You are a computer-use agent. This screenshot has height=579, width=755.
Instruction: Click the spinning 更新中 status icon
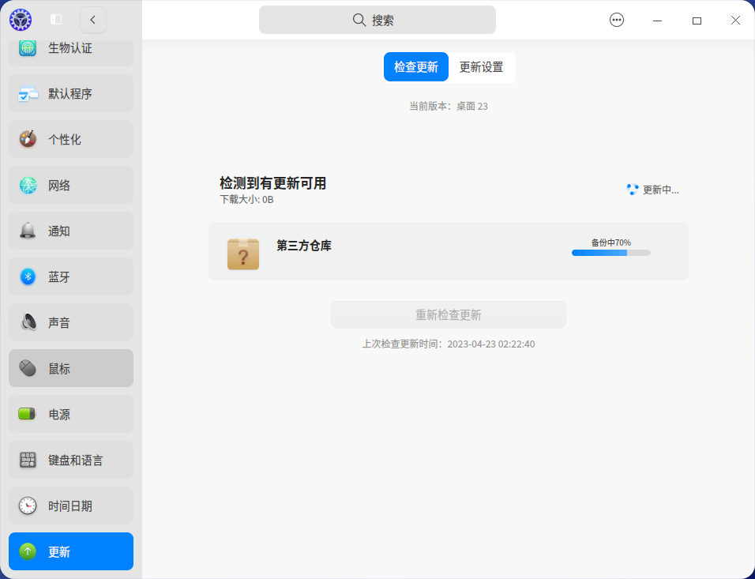[631, 190]
